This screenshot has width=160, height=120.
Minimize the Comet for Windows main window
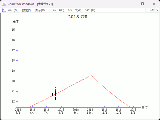(x=131, y=4)
